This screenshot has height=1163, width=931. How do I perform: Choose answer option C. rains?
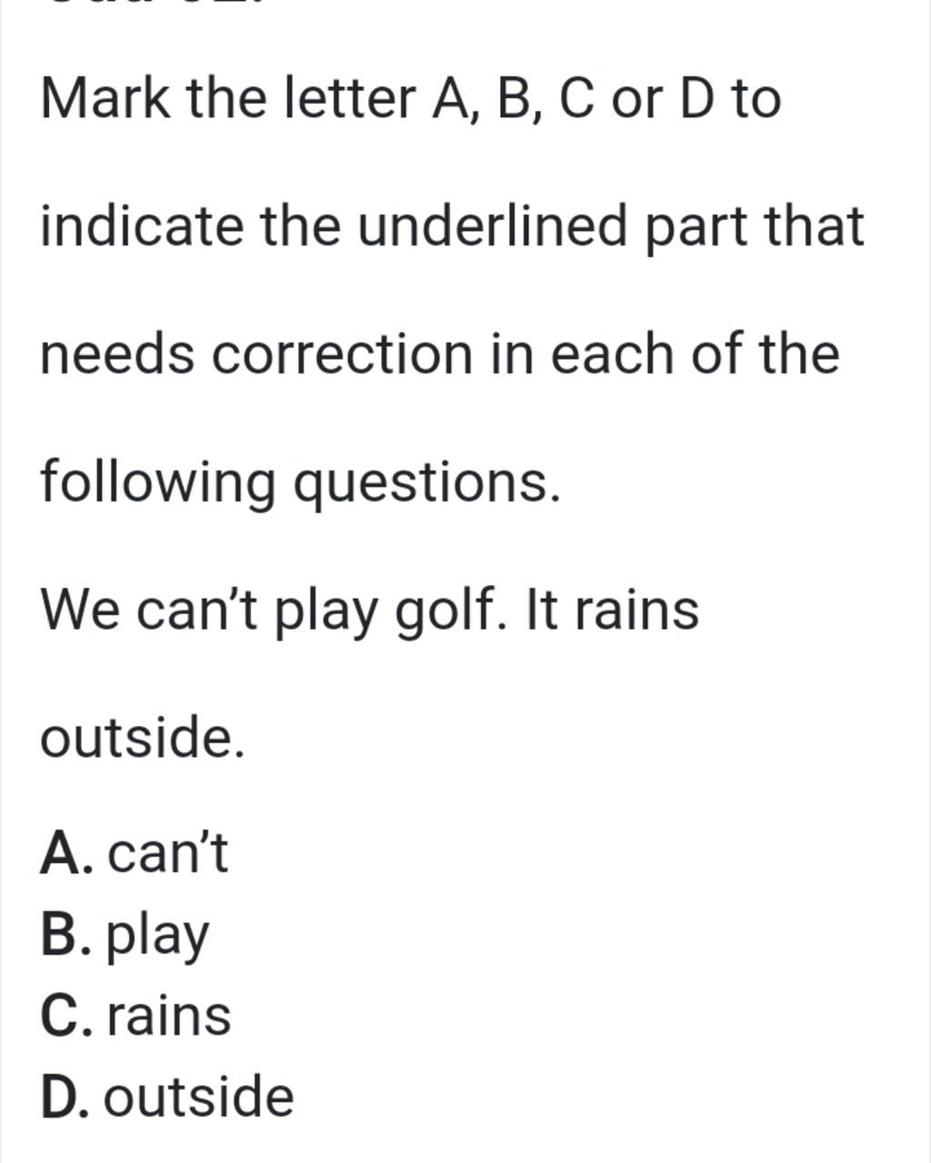135,1016
